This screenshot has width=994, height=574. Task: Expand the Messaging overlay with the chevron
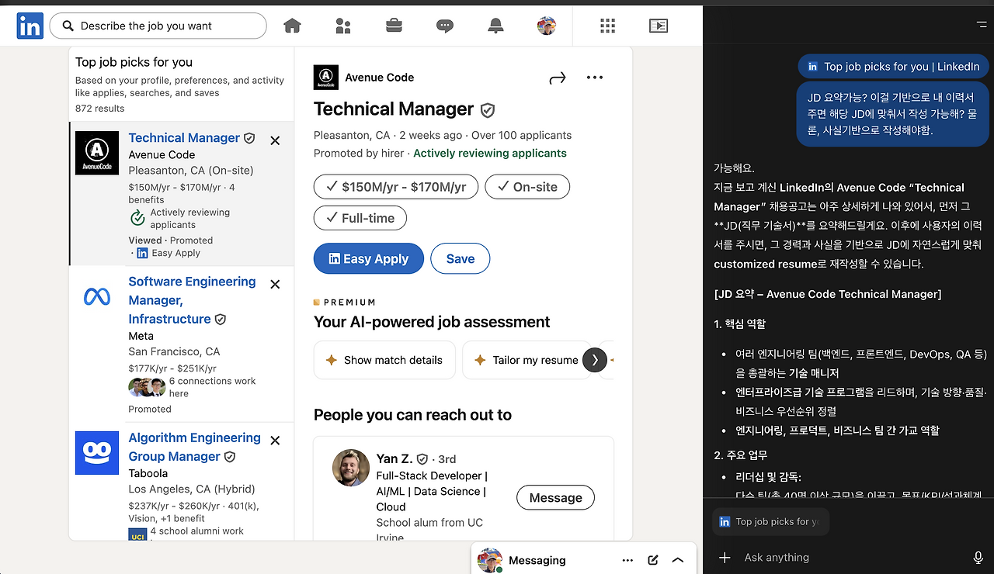678,560
